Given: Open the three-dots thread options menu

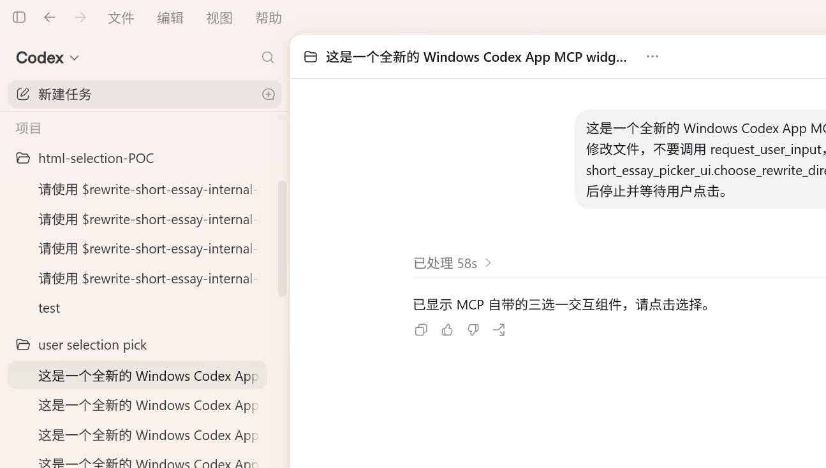Looking at the screenshot, I should 652,57.
